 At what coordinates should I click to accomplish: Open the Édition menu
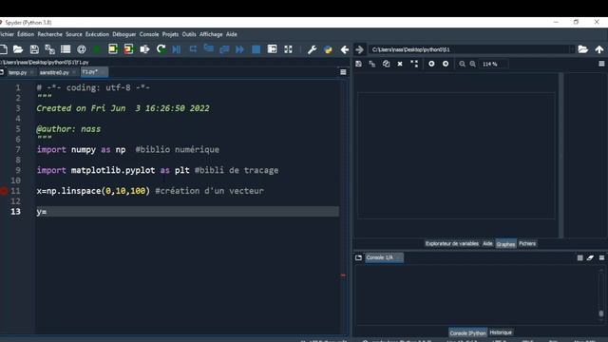26,34
